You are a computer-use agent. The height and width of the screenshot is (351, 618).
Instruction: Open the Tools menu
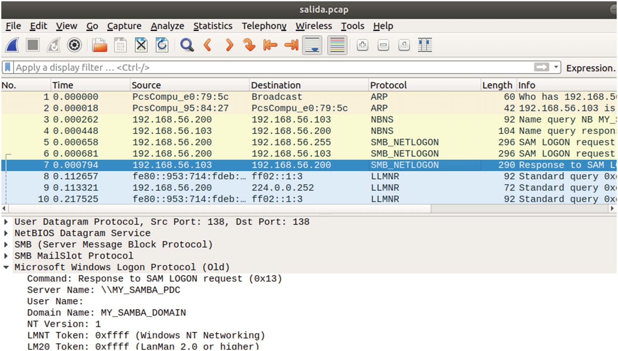click(x=353, y=26)
